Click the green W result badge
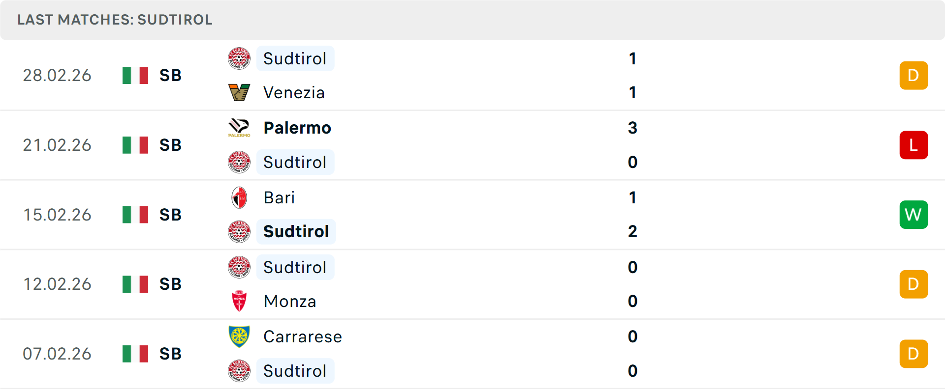The width and height of the screenshot is (945, 389). click(x=913, y=215)
